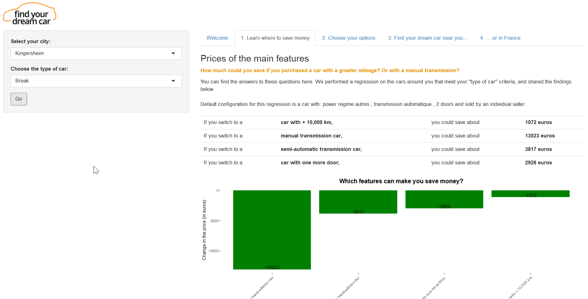Click the Change in the price y-axis label
588x299 pixels.
[x=204, y=230]
